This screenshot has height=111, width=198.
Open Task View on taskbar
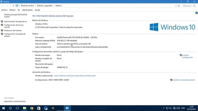[17, 108]
